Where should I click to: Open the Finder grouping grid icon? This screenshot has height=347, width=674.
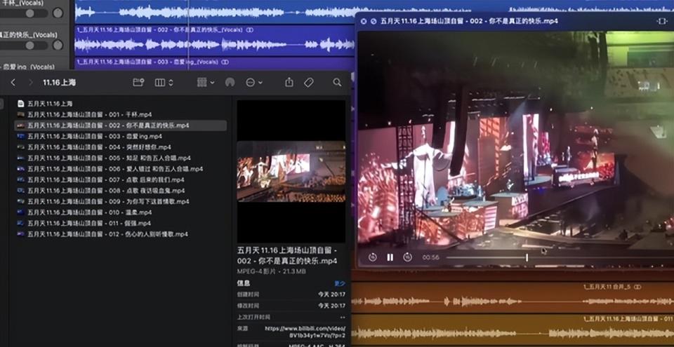pos(202,83)
